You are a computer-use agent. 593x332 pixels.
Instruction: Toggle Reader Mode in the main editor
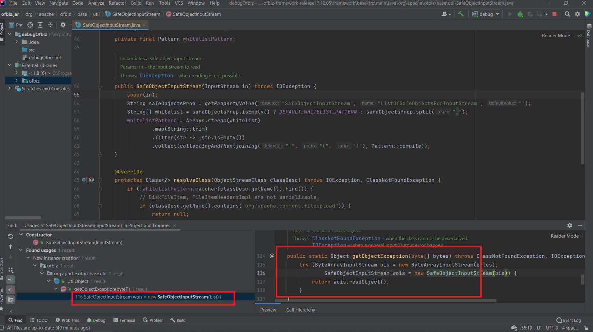click(556, 36)
